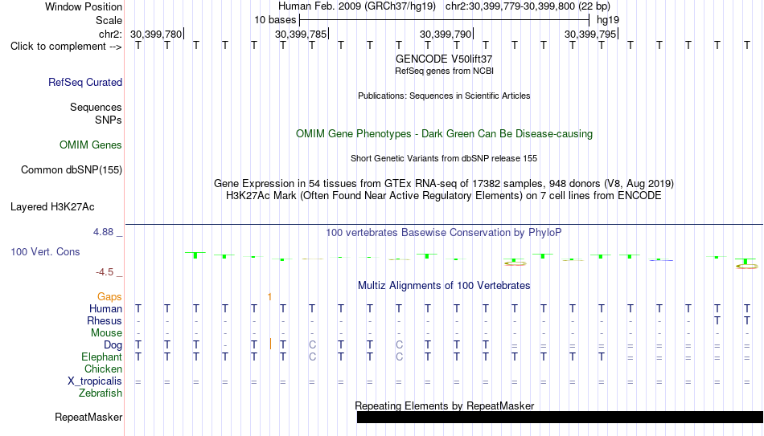
Task: Click the first light C in the Dog row
Action: pyautogui.click(x=312, y=345)
